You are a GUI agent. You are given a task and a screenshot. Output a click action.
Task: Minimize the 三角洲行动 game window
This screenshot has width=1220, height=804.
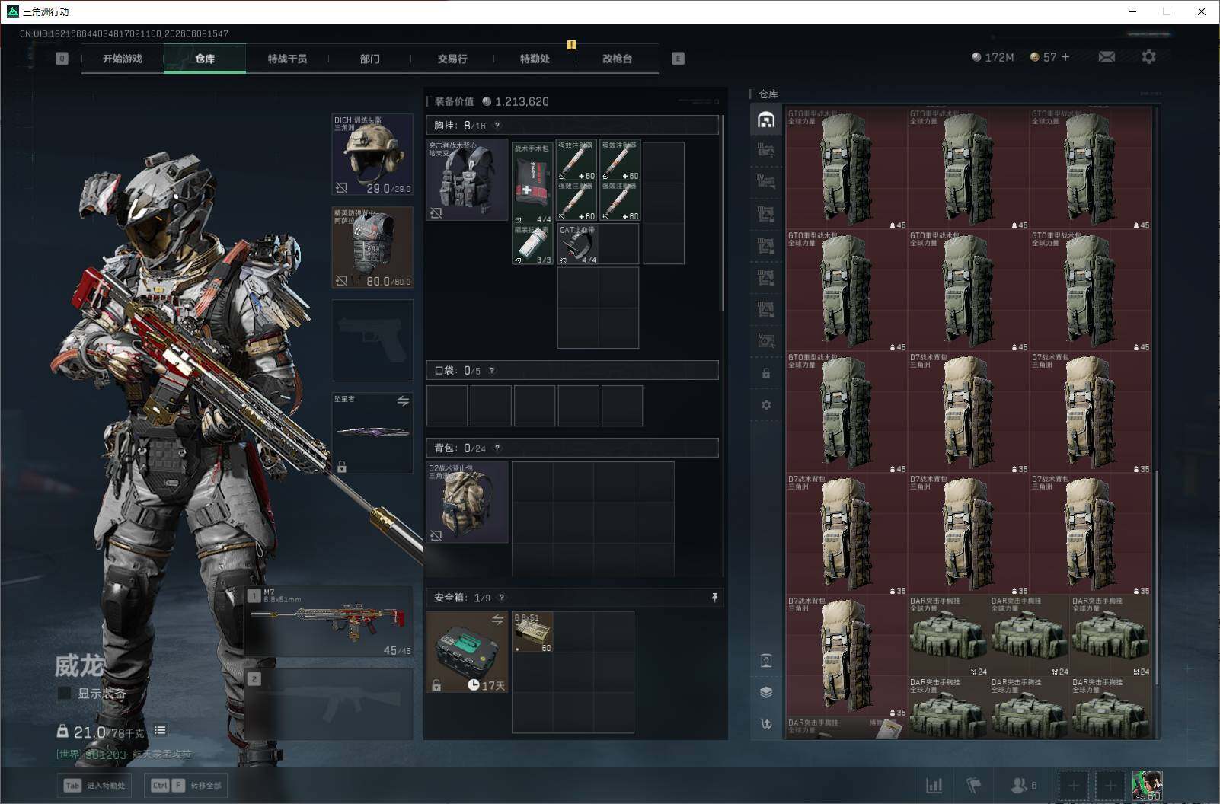(x=1132, y=11)
